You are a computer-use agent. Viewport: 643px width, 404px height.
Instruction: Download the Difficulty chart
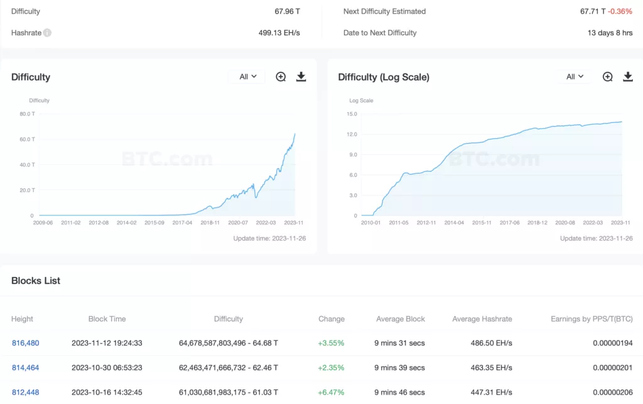(x=301, y=77)
